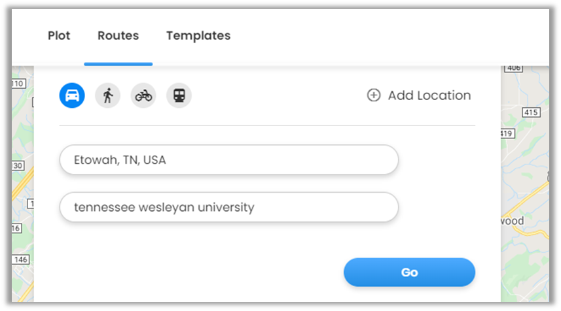Image resolution: width=561 pixels, height=311 pixels.
Task: Select the driving car travel mode
Action: (x=72, y=95)
